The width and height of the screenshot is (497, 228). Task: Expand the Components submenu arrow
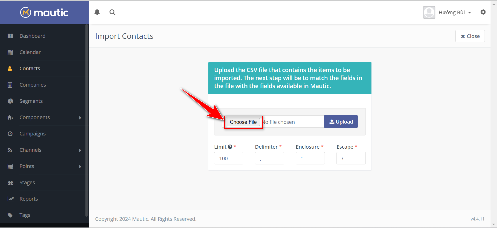tap(80, 118)
